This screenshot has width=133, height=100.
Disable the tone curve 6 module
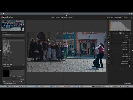(x=109, y=40)
